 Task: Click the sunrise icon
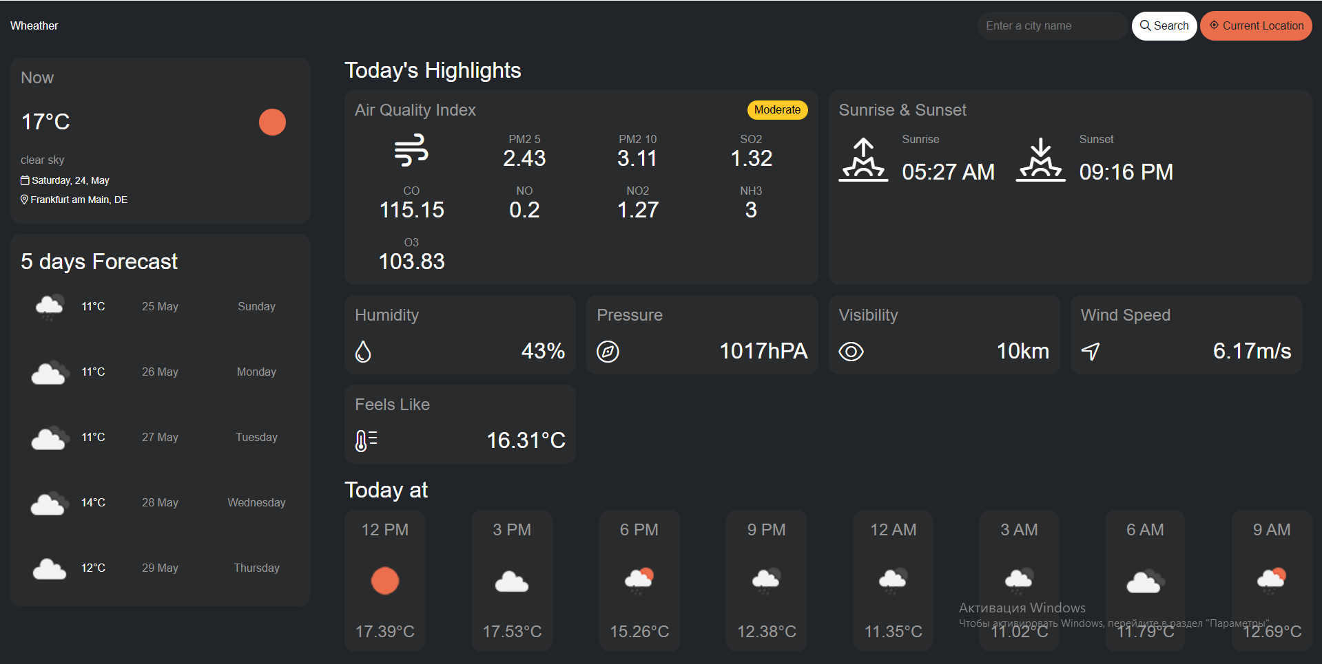coord(864,160)
